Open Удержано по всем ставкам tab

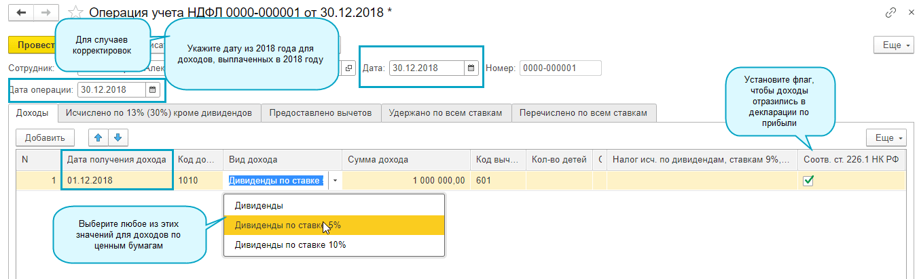446,113
